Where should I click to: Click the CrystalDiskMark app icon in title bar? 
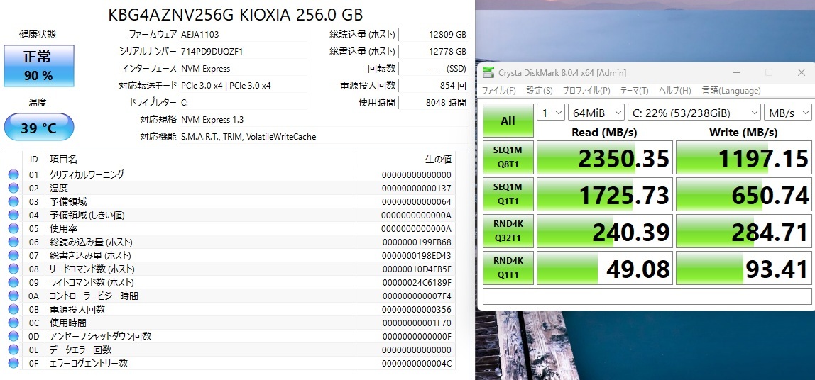pyautogui.click(x=488, y=72)
